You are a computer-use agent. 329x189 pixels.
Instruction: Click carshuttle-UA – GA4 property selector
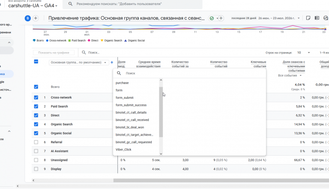click(x=33, y=6)
